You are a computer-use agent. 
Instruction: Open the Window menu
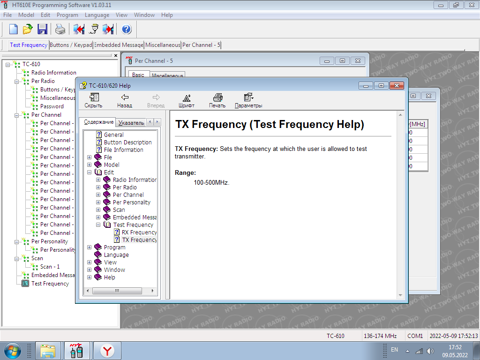pos(144,15)
